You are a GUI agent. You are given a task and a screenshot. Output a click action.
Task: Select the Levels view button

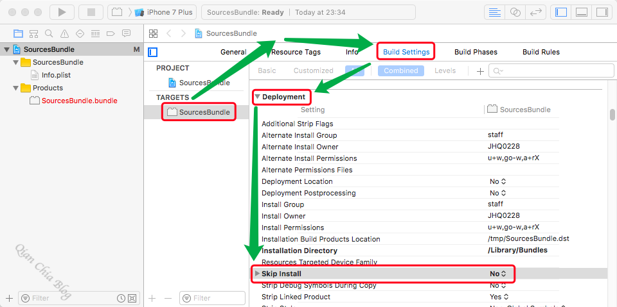tap(446, 71)
